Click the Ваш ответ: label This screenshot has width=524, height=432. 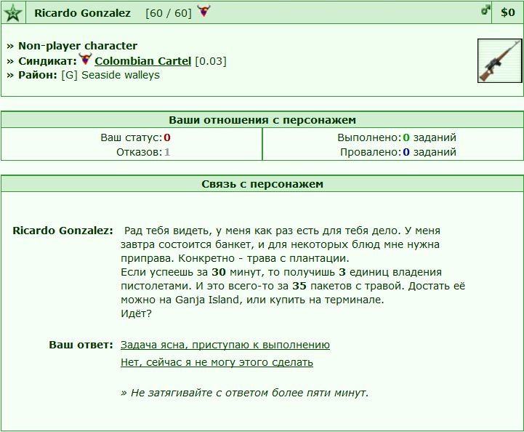point(81,345)
